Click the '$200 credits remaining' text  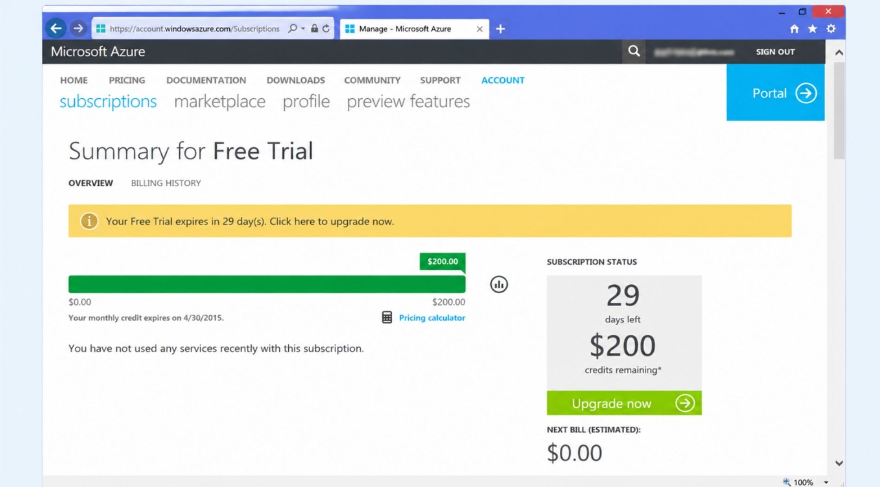pyautogui.click(x=623, y=353)
